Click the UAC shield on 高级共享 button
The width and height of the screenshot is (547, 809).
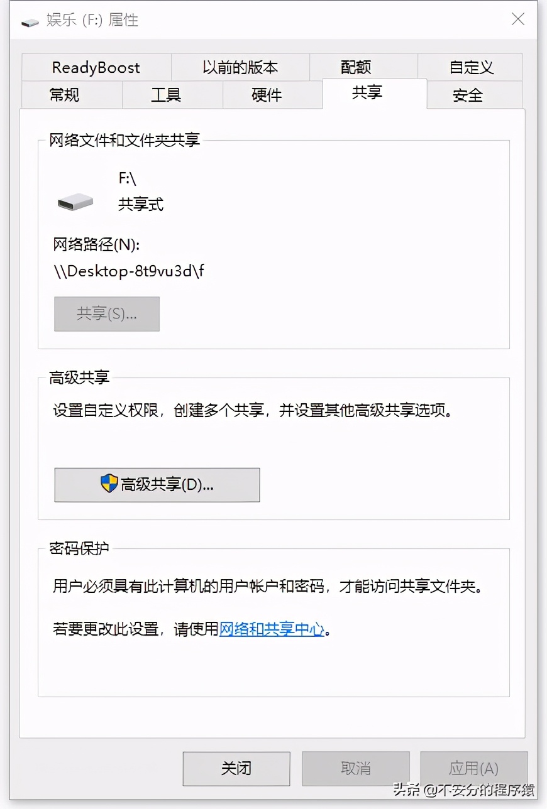point(106,484)
